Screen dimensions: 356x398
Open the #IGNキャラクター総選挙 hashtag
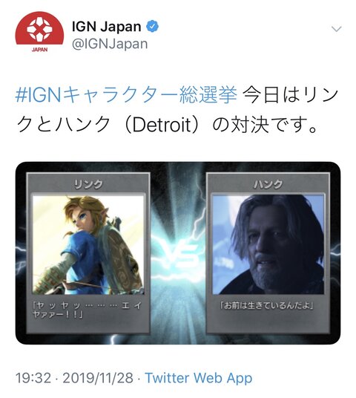[126, 96]
